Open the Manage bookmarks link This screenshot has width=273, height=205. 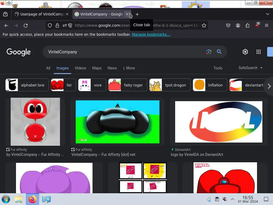151,34
